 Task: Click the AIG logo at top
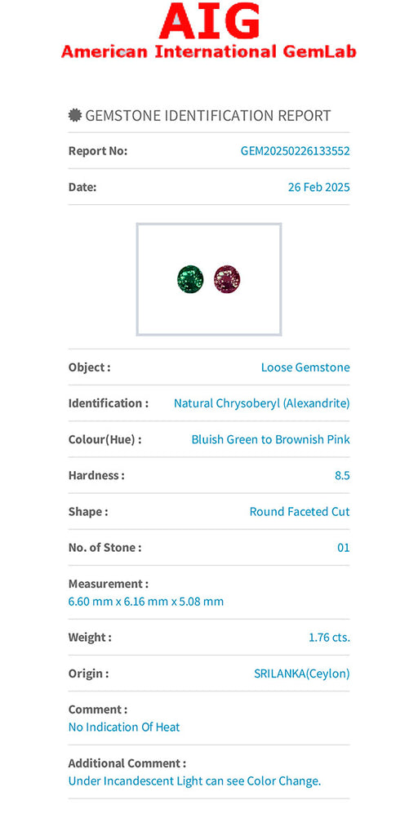click(x=209, y=20)
